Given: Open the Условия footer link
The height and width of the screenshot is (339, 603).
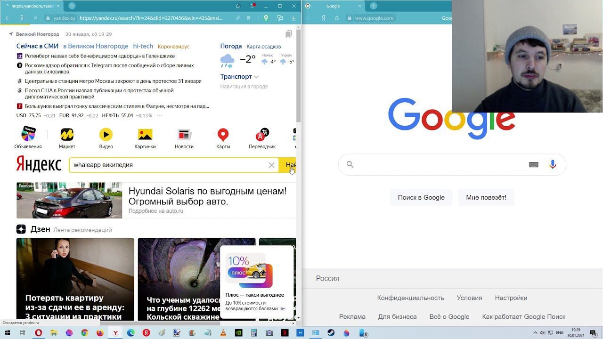Looking at the screenshot, I should [x=469, y=298].
